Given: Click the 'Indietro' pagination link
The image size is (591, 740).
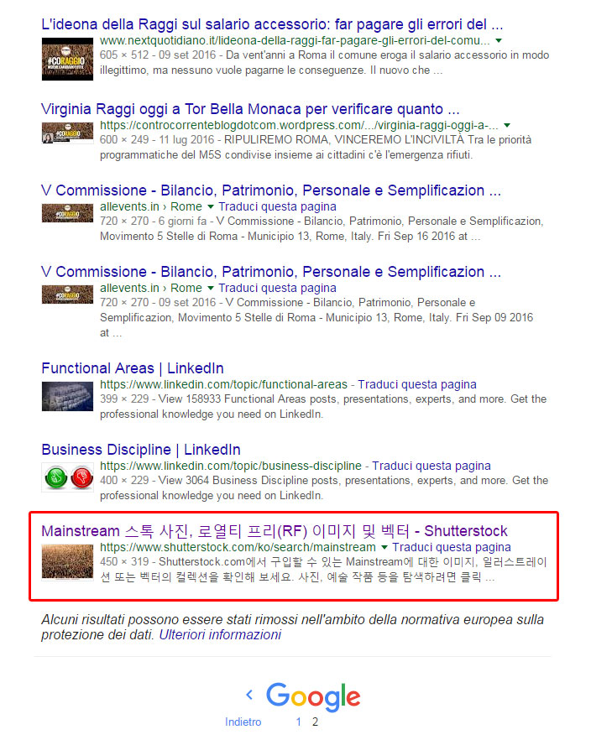Looking at the screenshot, I should tap(243, 722).
